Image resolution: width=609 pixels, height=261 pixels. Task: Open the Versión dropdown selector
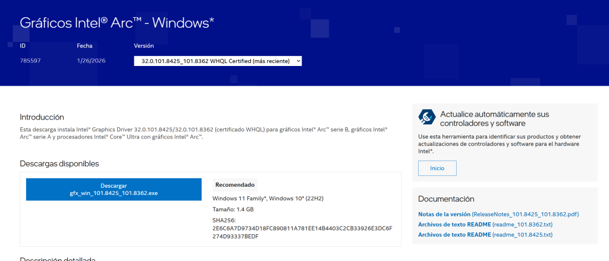(x=218, y=61)
